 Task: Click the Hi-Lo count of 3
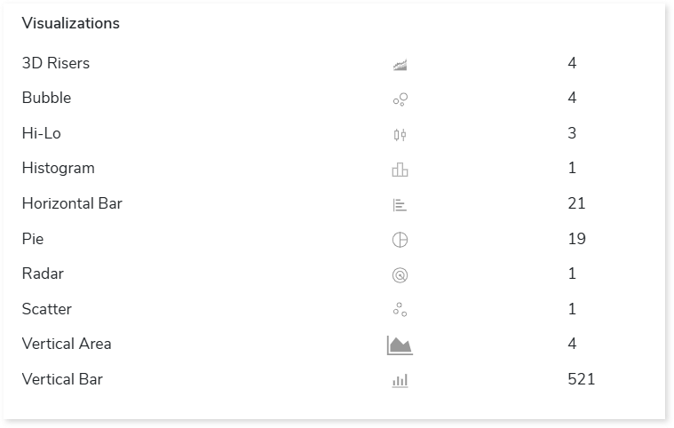click(572, 133)
